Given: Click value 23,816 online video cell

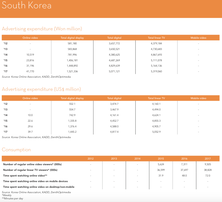Looking at the screenshot, I should 30,60.
